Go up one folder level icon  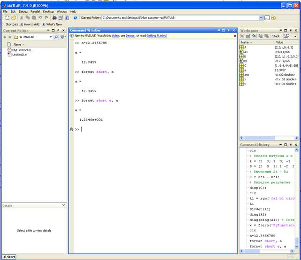click(x=273, y=18)
